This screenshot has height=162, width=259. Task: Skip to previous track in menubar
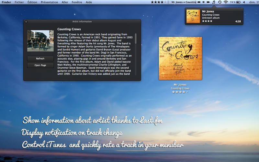[199, 2]
